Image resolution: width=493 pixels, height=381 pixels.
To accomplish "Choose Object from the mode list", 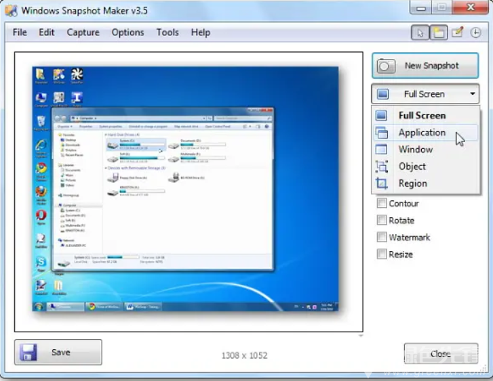I will coord(426,166).
